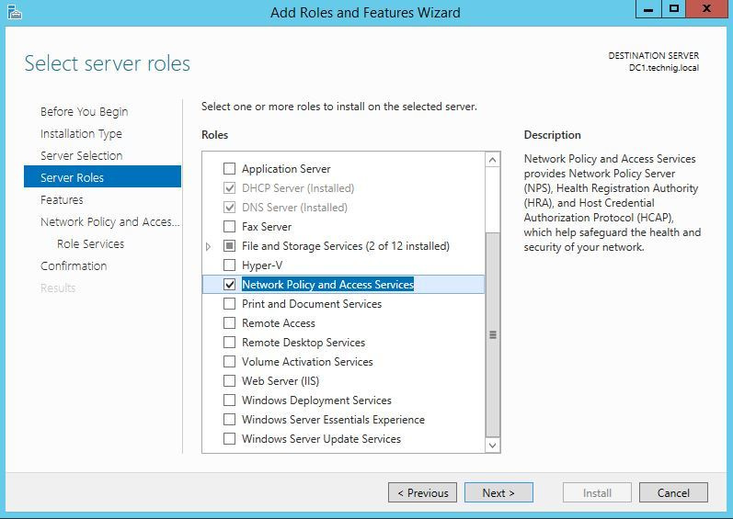Select the Remote Desktop Services role label
The image size is (733, 519).
(304, 343)
